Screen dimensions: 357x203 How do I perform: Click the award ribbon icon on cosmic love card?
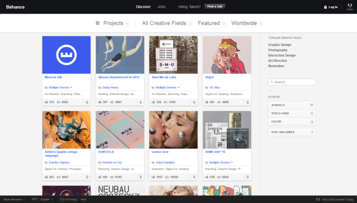click(194, 177)
